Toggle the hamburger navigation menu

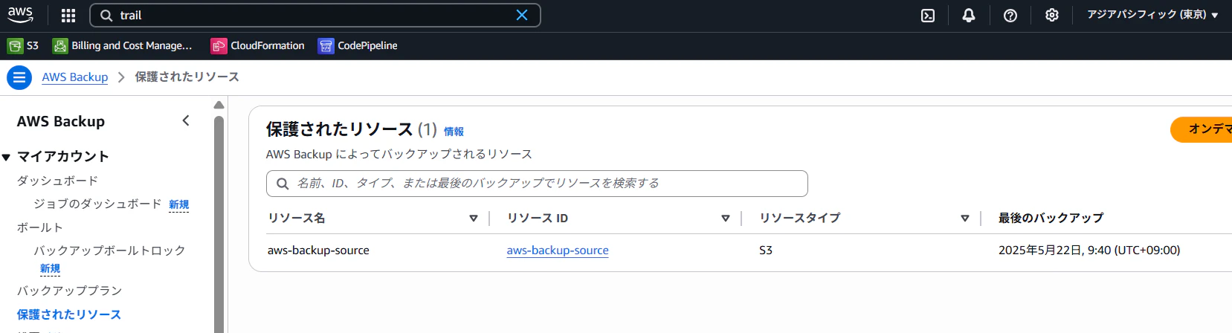(19, 77)
